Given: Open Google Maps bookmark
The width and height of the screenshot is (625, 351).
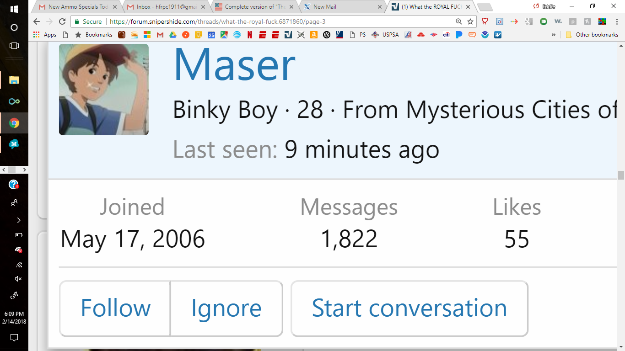Looking at the screenshot, I should 224,35.
